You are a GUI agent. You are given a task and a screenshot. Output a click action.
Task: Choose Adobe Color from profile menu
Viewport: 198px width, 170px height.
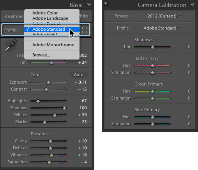click(x=45, y=13)
